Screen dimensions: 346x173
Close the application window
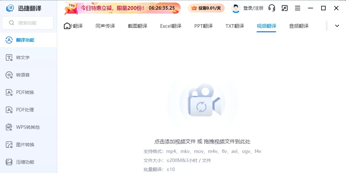[336, 8]
